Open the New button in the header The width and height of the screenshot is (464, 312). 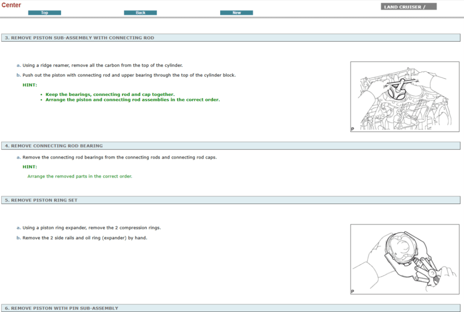(x=237, y=13)
